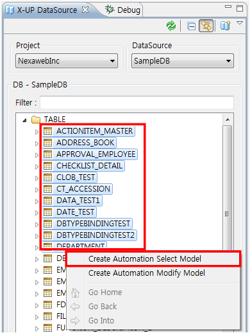Image resolution: width=250 pixels, height=333 pixels.
Task: Click the green refresh icon in toolbar
Action: (171, 26)
